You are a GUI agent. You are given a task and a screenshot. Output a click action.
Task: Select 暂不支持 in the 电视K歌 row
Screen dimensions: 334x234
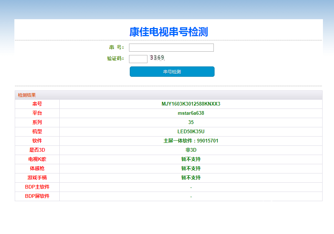(191, 159)
